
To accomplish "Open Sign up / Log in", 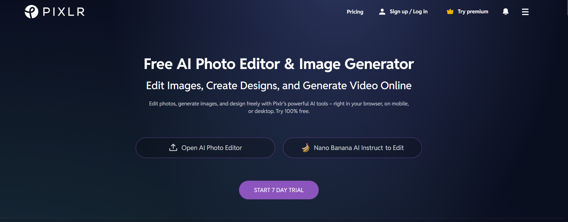I will (x=409, y=12).
